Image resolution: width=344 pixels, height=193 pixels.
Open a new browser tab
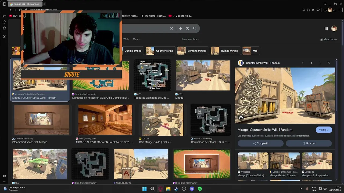coord(45,4)
